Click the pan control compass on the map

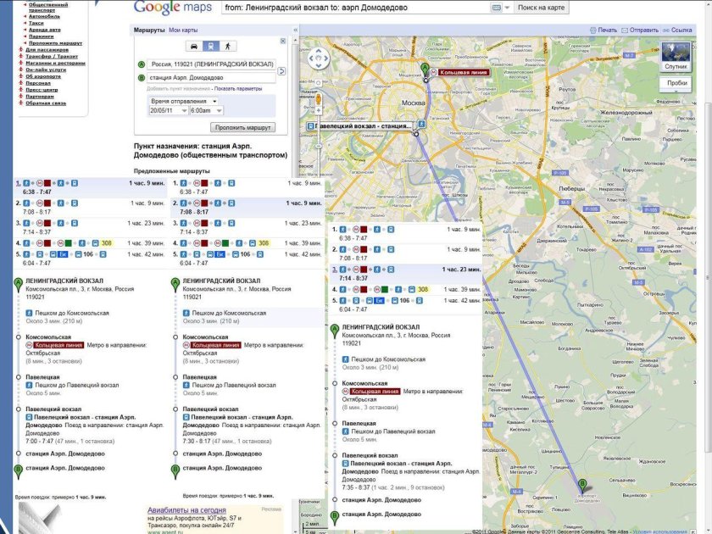pos(319,58)
